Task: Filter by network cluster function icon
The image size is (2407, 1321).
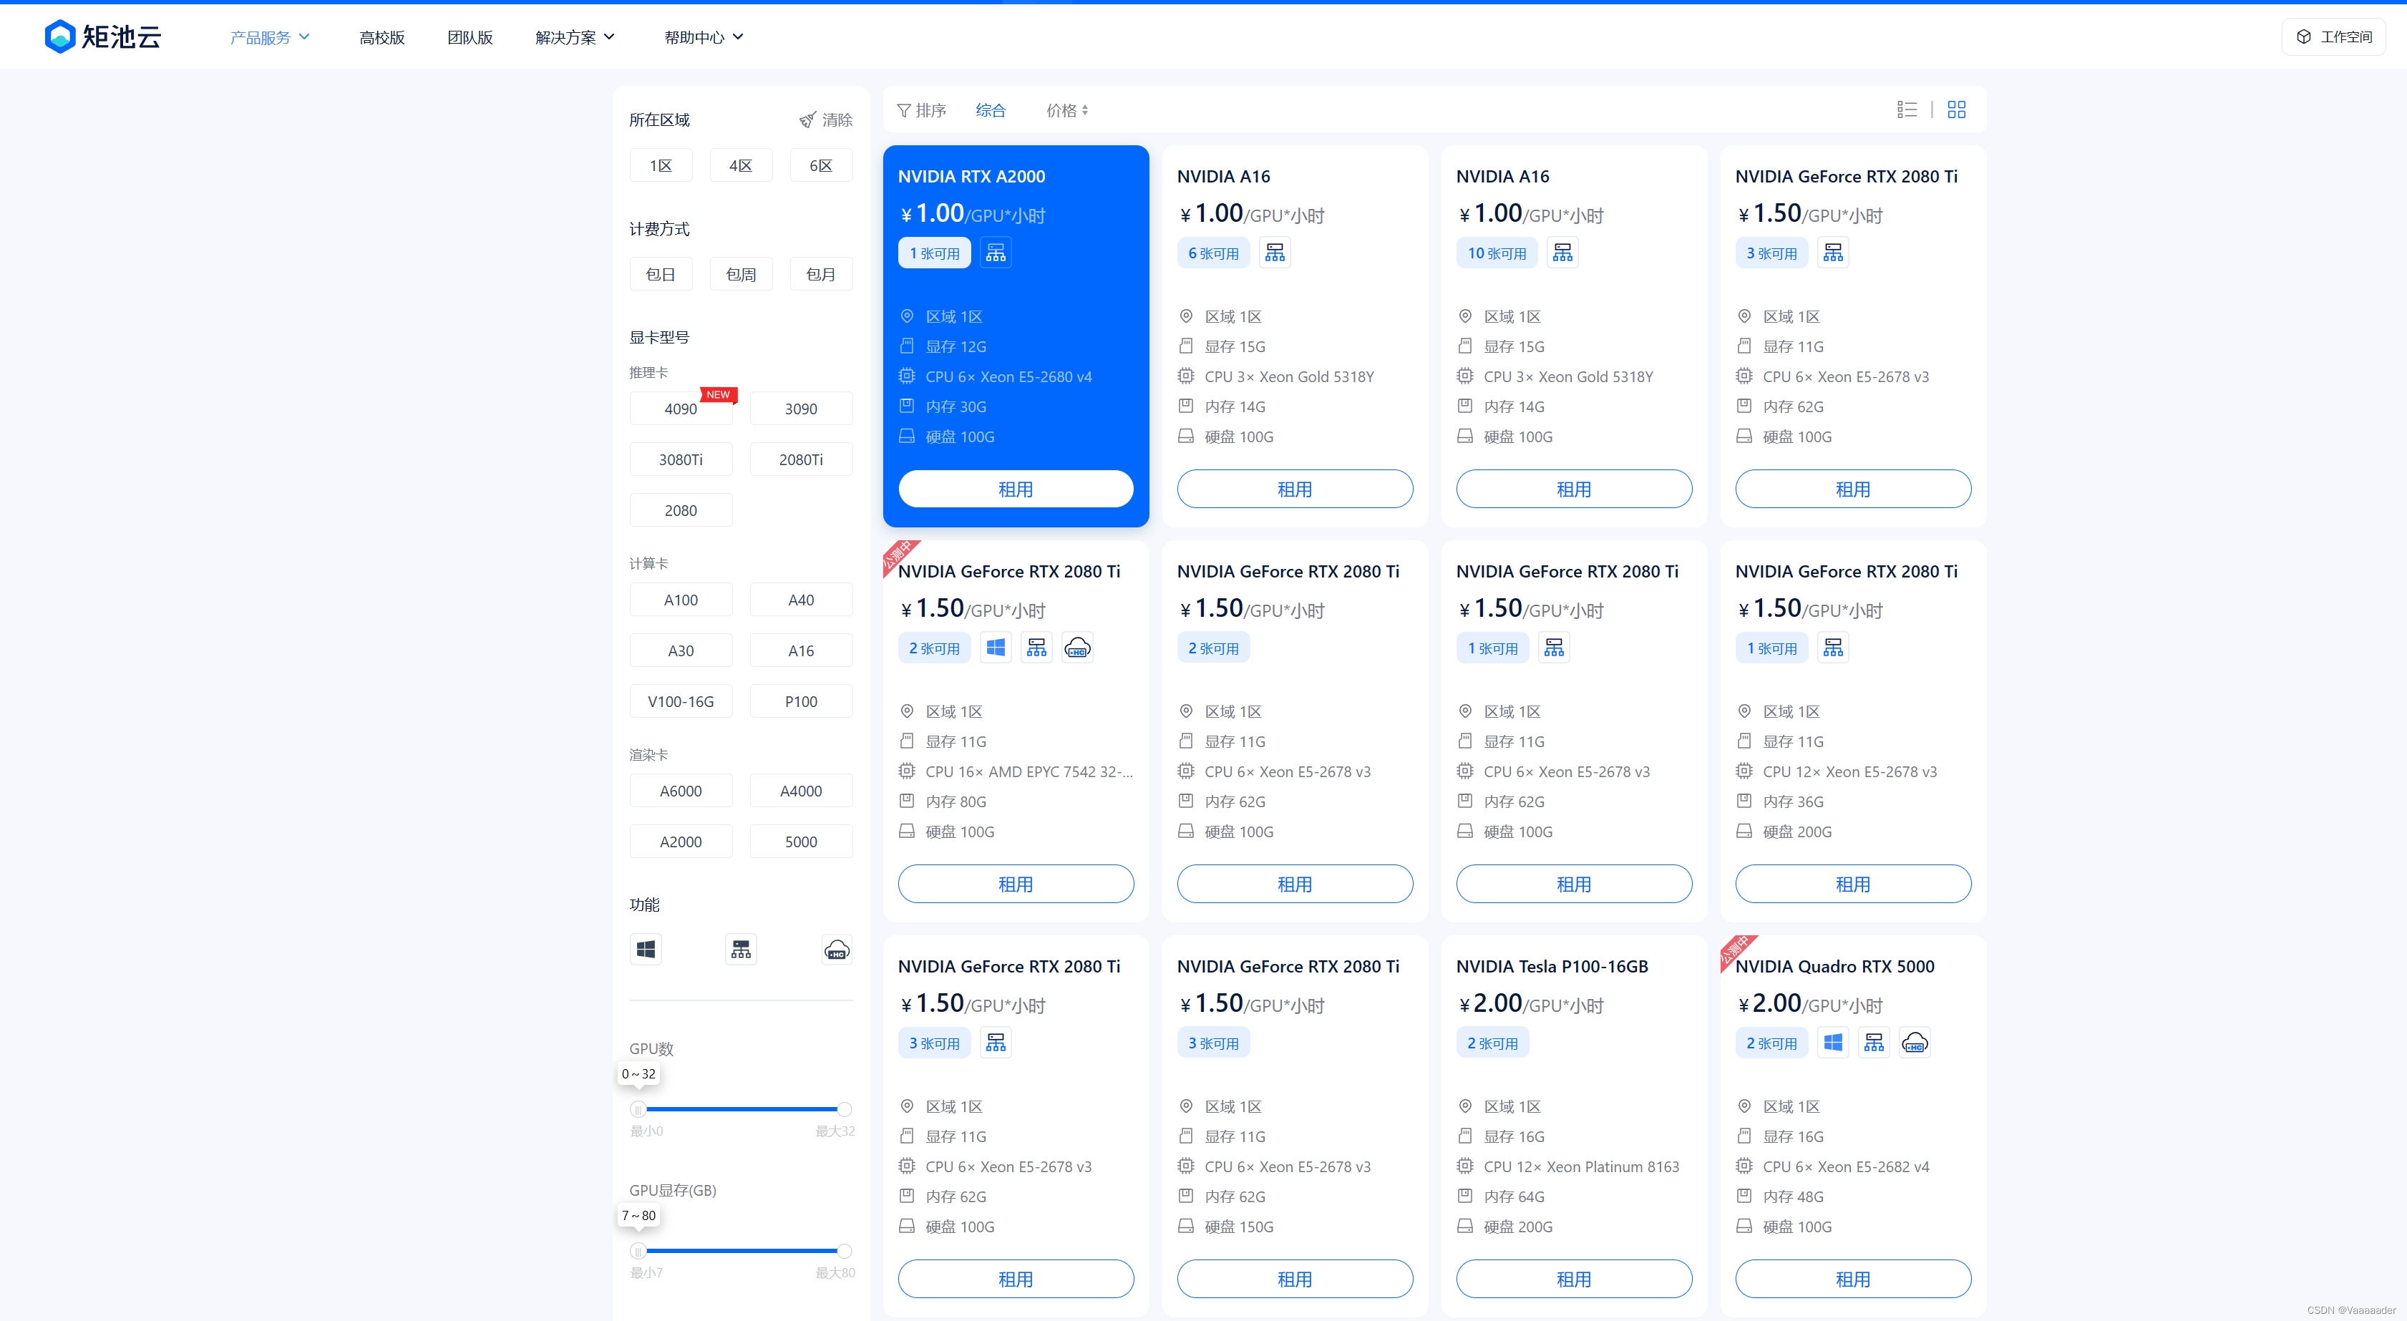Action: click(x=741, y=950)
